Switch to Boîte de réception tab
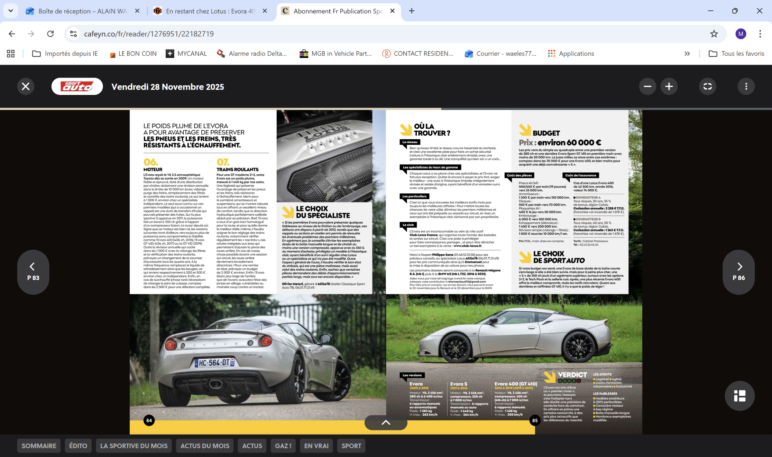The image size is (772, 457). [82, 11]
